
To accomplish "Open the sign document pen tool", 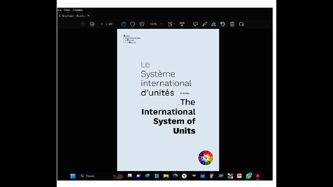I will [214, 24].
